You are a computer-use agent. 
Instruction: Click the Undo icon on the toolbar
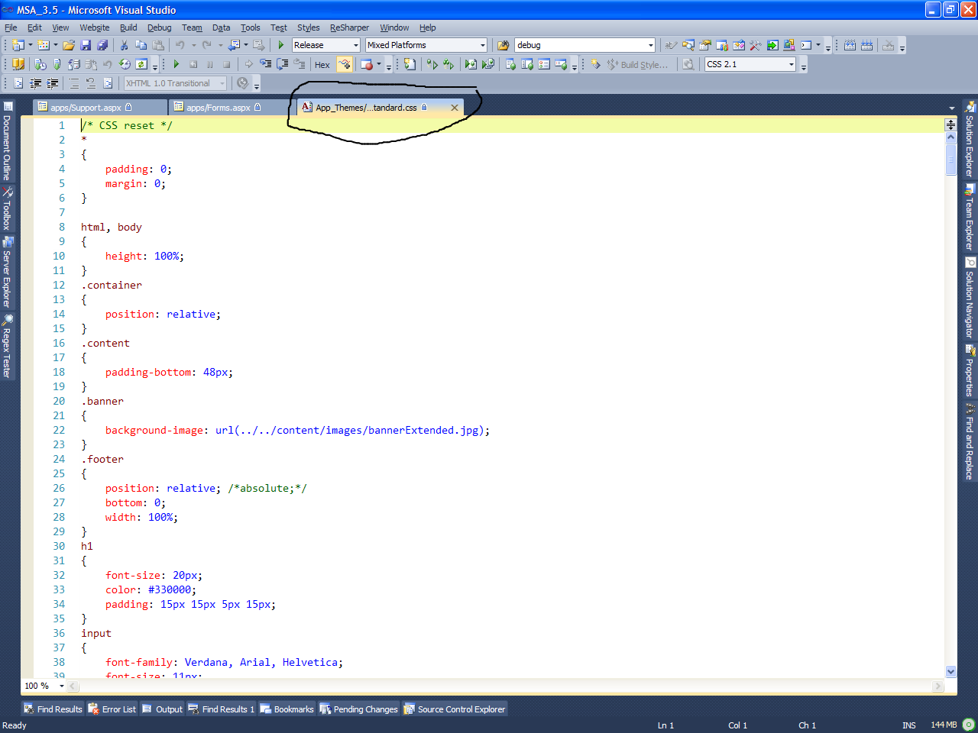point(180,45)
